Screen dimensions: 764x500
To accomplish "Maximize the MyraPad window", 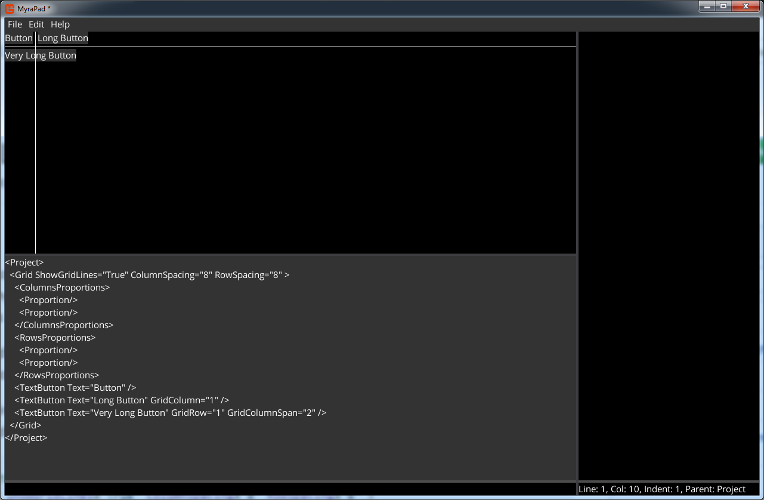I will (x=723, y=7).
